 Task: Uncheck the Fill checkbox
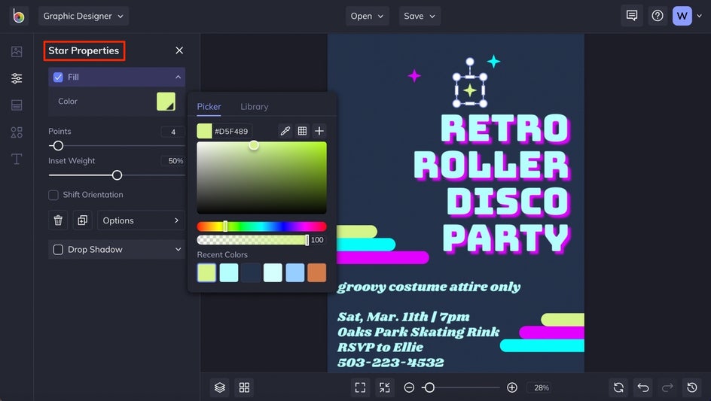(58, 77)
